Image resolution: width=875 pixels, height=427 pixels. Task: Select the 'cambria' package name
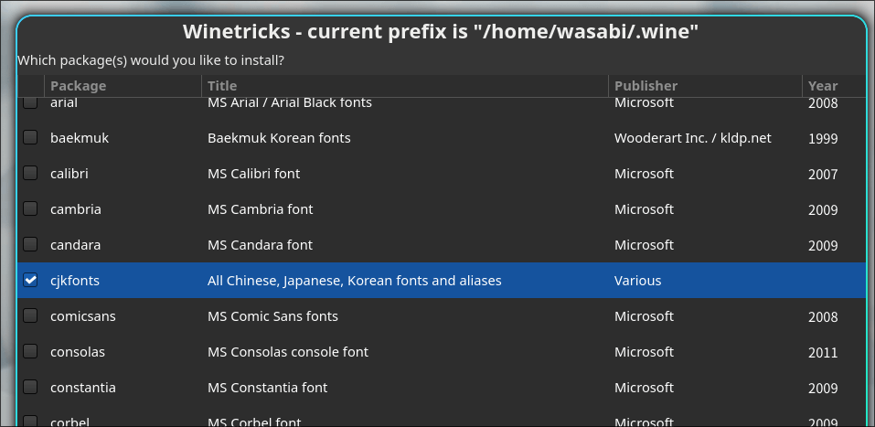(76, 209)
